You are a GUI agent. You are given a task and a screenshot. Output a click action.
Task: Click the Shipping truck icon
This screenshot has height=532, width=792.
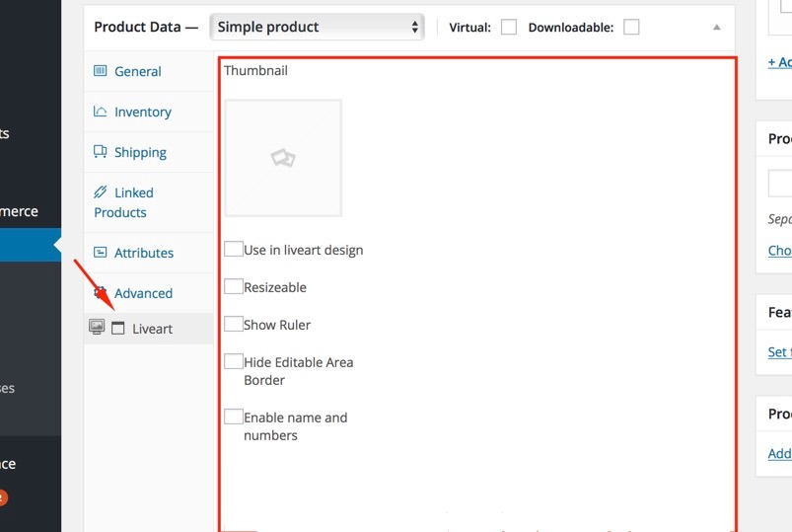(100, 152)
